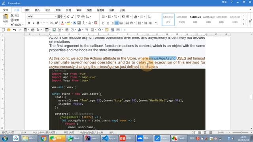Viewport: 253px width, 142px height.
Task: Click the Undo arrow icon
Action: point(15,30)
